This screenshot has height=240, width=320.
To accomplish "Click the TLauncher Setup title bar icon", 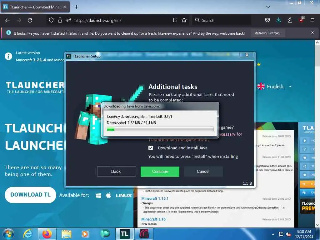I will (x=69, y=56).
